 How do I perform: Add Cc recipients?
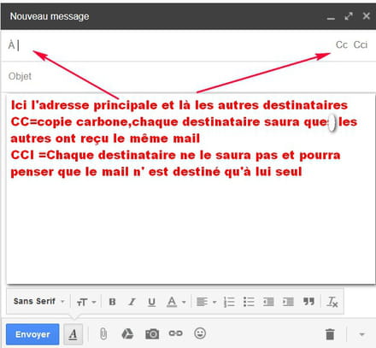(x=342, y=44)
